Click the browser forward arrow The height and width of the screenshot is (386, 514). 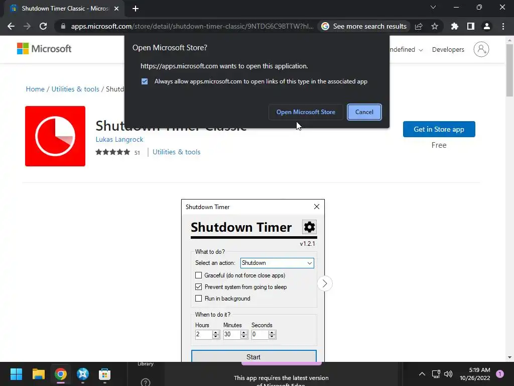27,26
